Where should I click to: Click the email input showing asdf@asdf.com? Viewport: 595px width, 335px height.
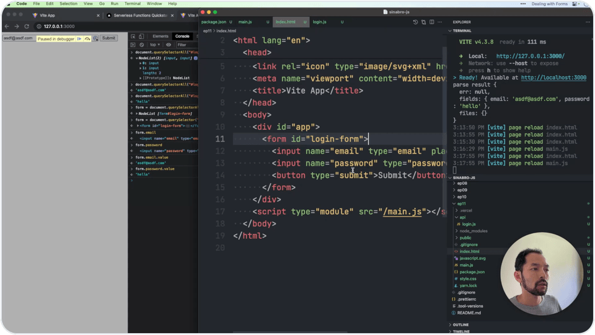18,38
